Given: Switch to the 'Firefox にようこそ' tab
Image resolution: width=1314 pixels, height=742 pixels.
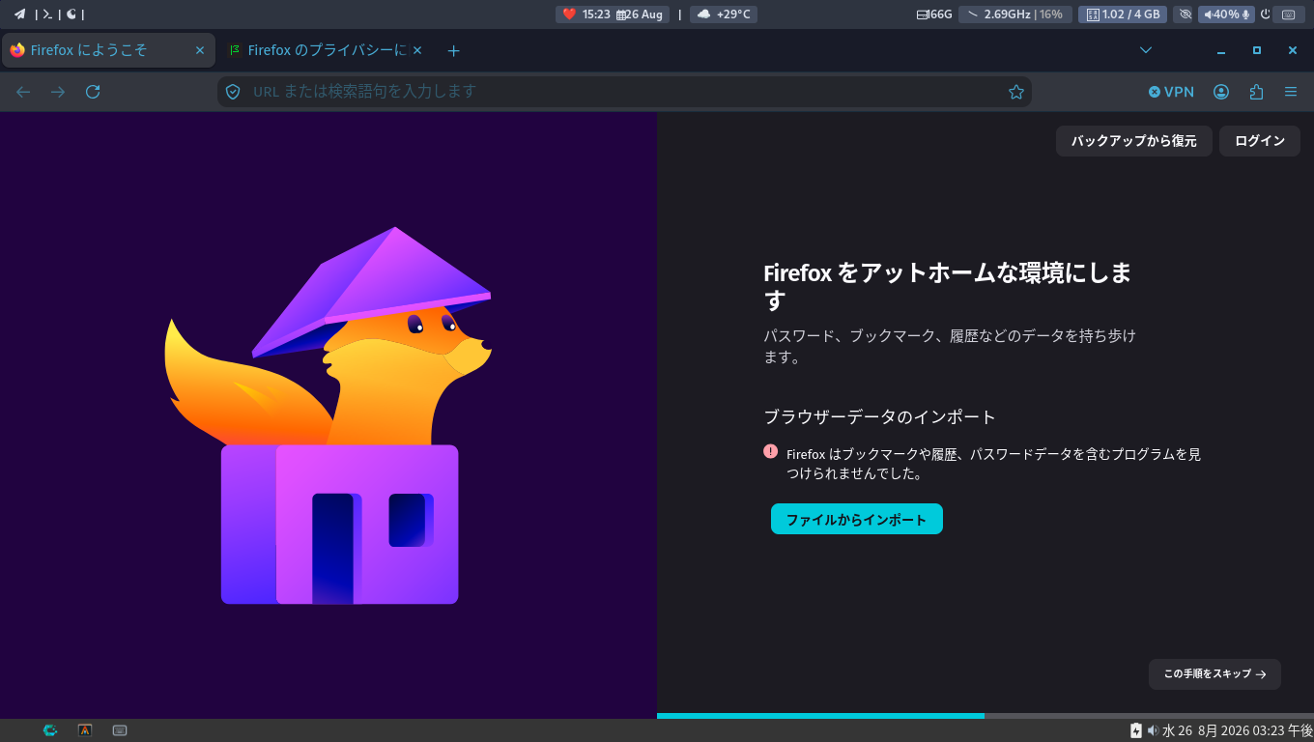Looking at the screenshot, I should pyautogui.click(x=108, y=50).
